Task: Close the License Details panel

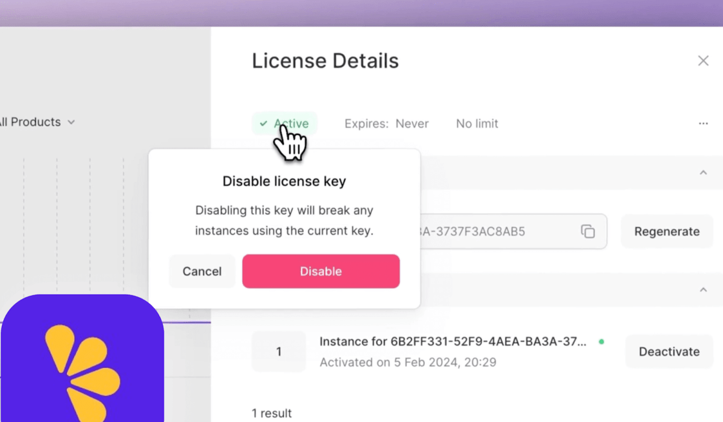Action: coord(703,61)
